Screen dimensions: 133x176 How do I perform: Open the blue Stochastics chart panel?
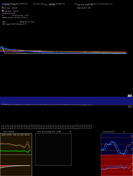pos(117,144)
